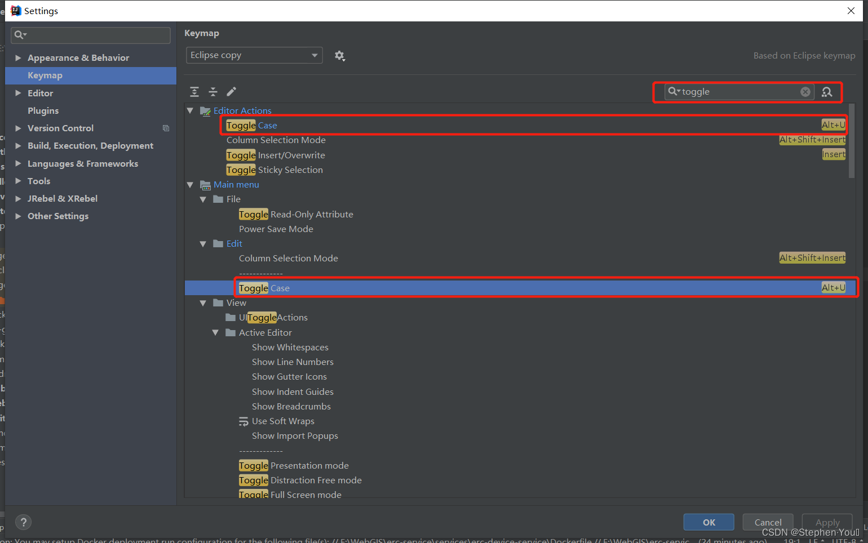Click the search magnifier in keymap filter
Image resolution: width=868 pixels, height=543 pixels.
point(674,91)
